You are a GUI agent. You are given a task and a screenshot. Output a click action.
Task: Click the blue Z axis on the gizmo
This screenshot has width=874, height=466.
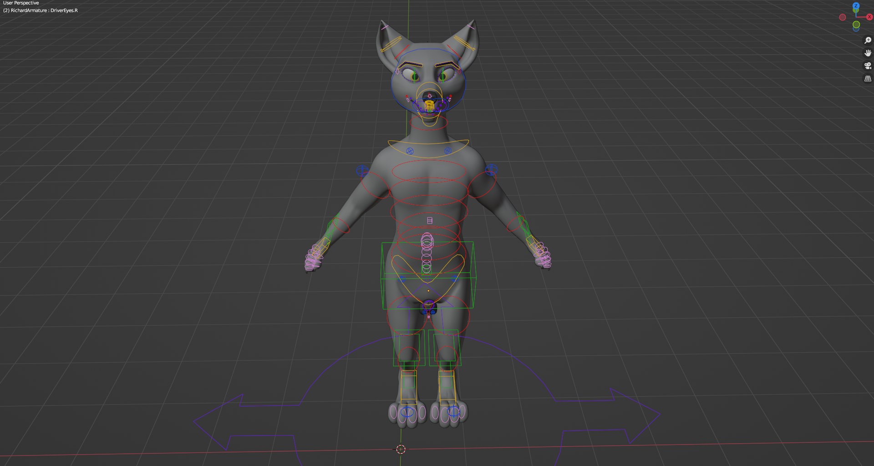click(856, 6)
